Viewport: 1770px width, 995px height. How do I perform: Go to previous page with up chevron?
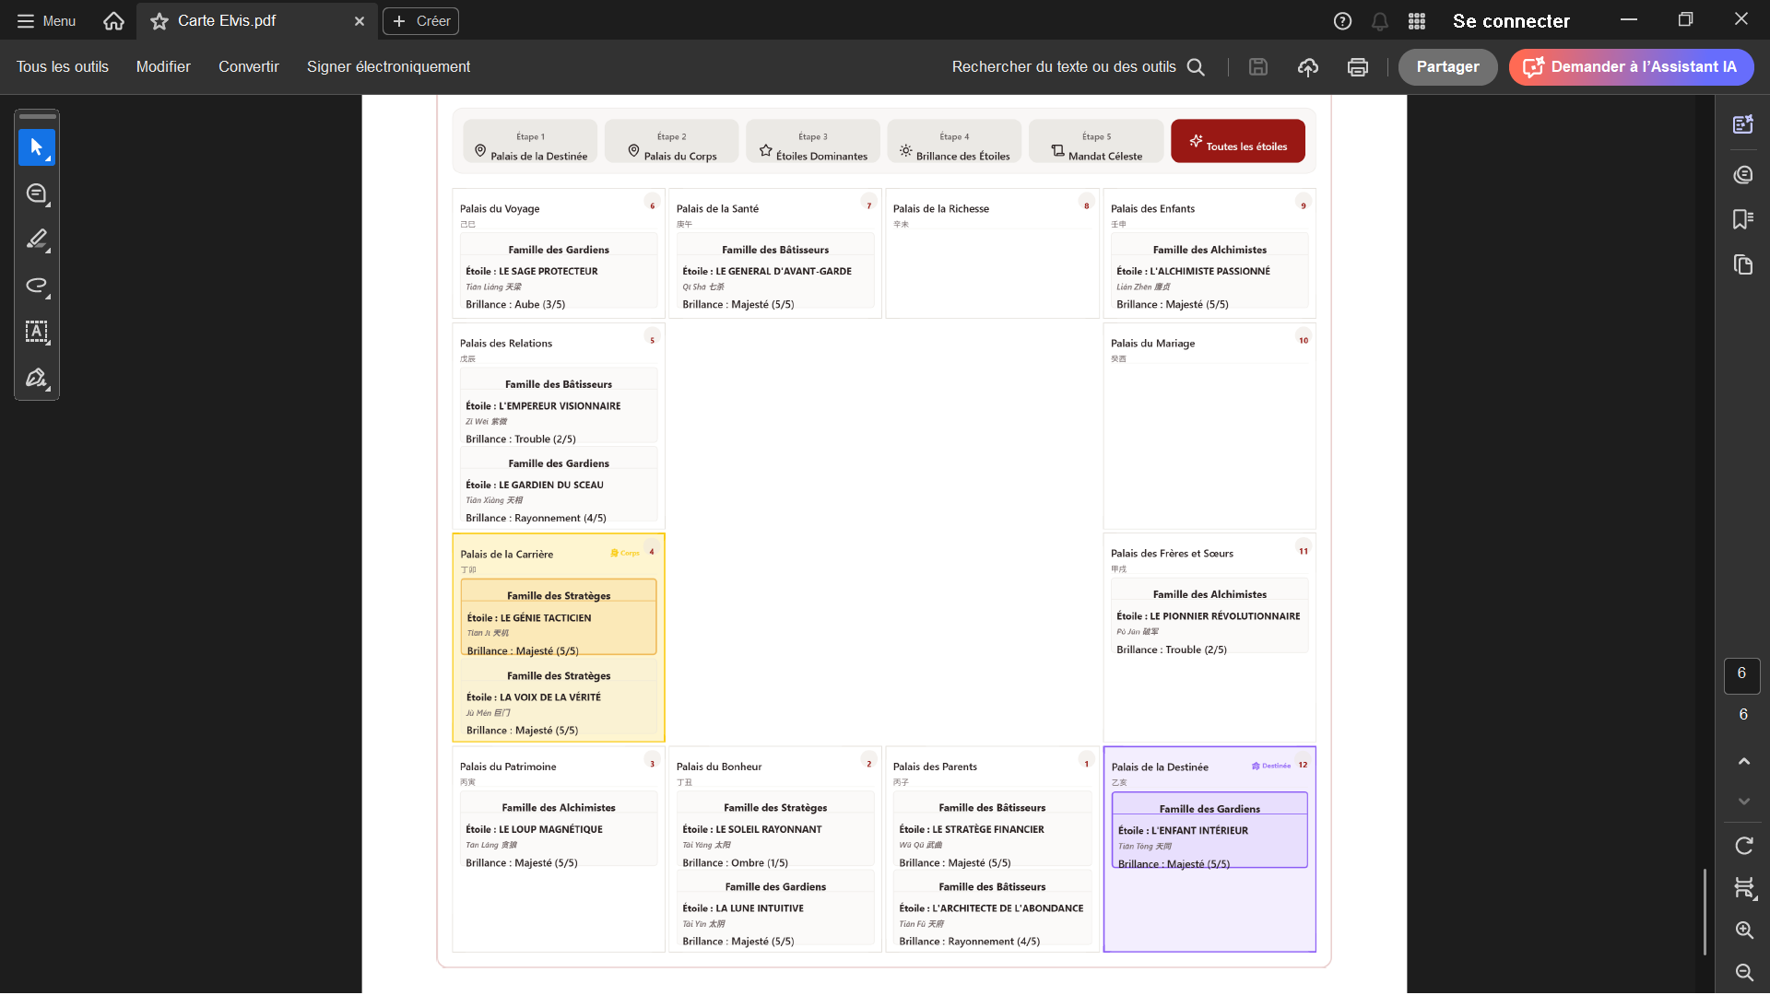(x=1743, y=761)
